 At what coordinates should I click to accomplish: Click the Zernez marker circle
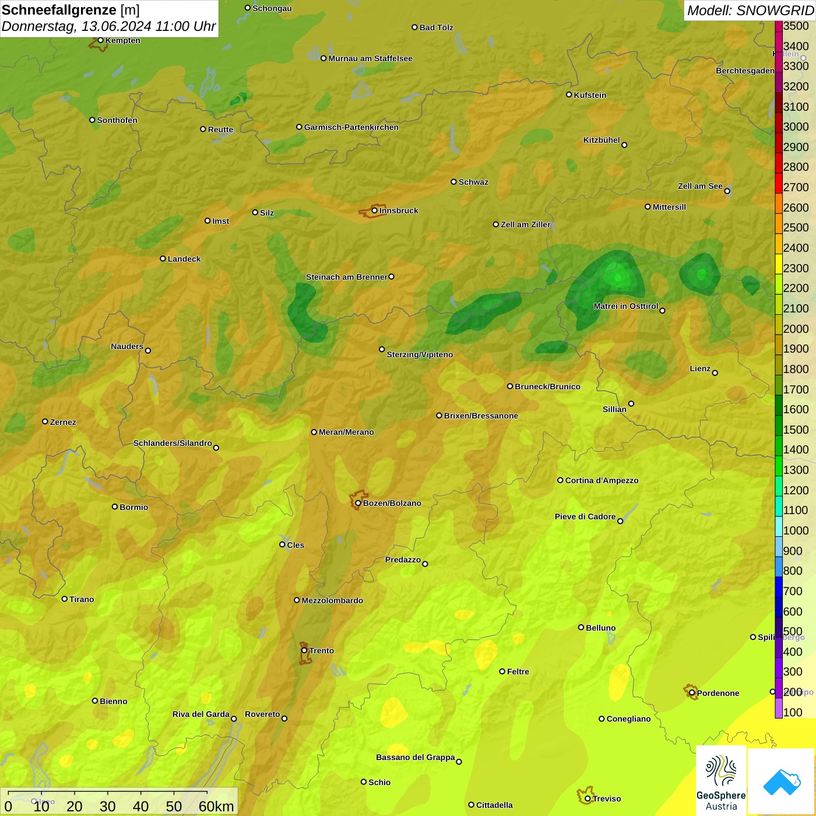(45, 421)
